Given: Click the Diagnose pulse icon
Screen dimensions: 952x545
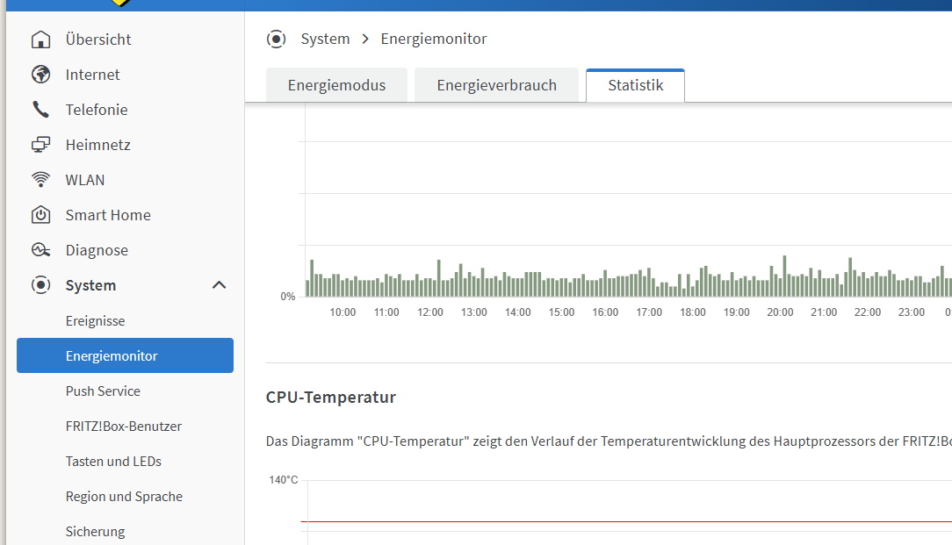Looking at the screenshot, I should click(40, 250).
